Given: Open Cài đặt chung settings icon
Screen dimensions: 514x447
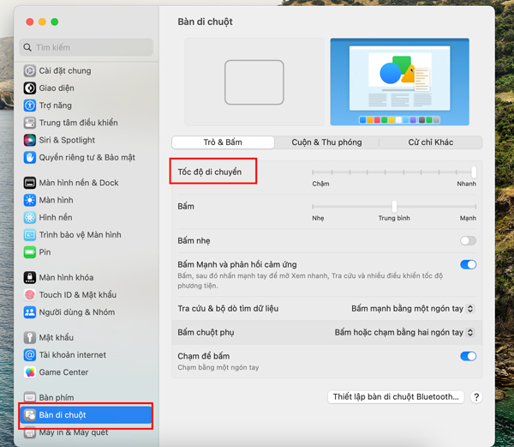Looking at the screenshot, I should point(29,70).
